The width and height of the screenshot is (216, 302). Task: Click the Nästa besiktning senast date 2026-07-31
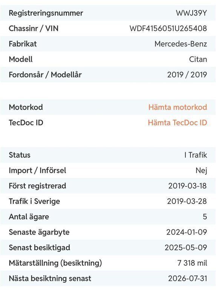click(x=187, y=278)
